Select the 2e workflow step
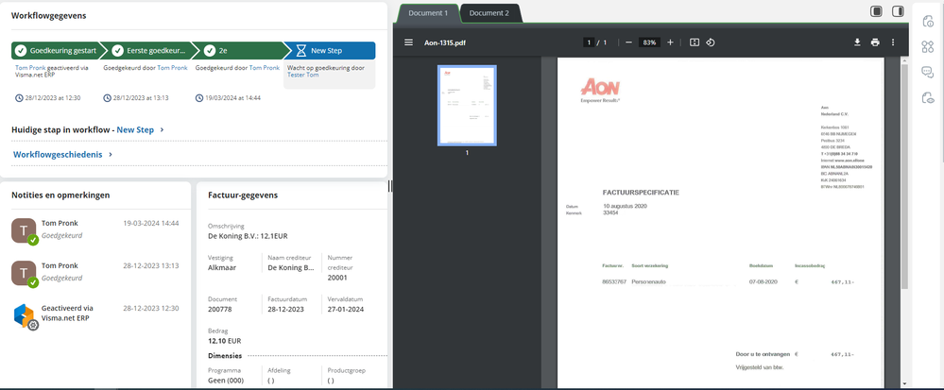The height and width of the screenshot is (390, 944). (241, 51)
